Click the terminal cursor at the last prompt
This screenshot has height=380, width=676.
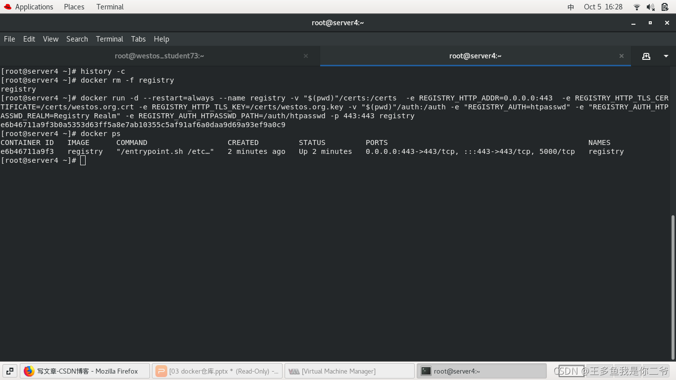[83, 160]
